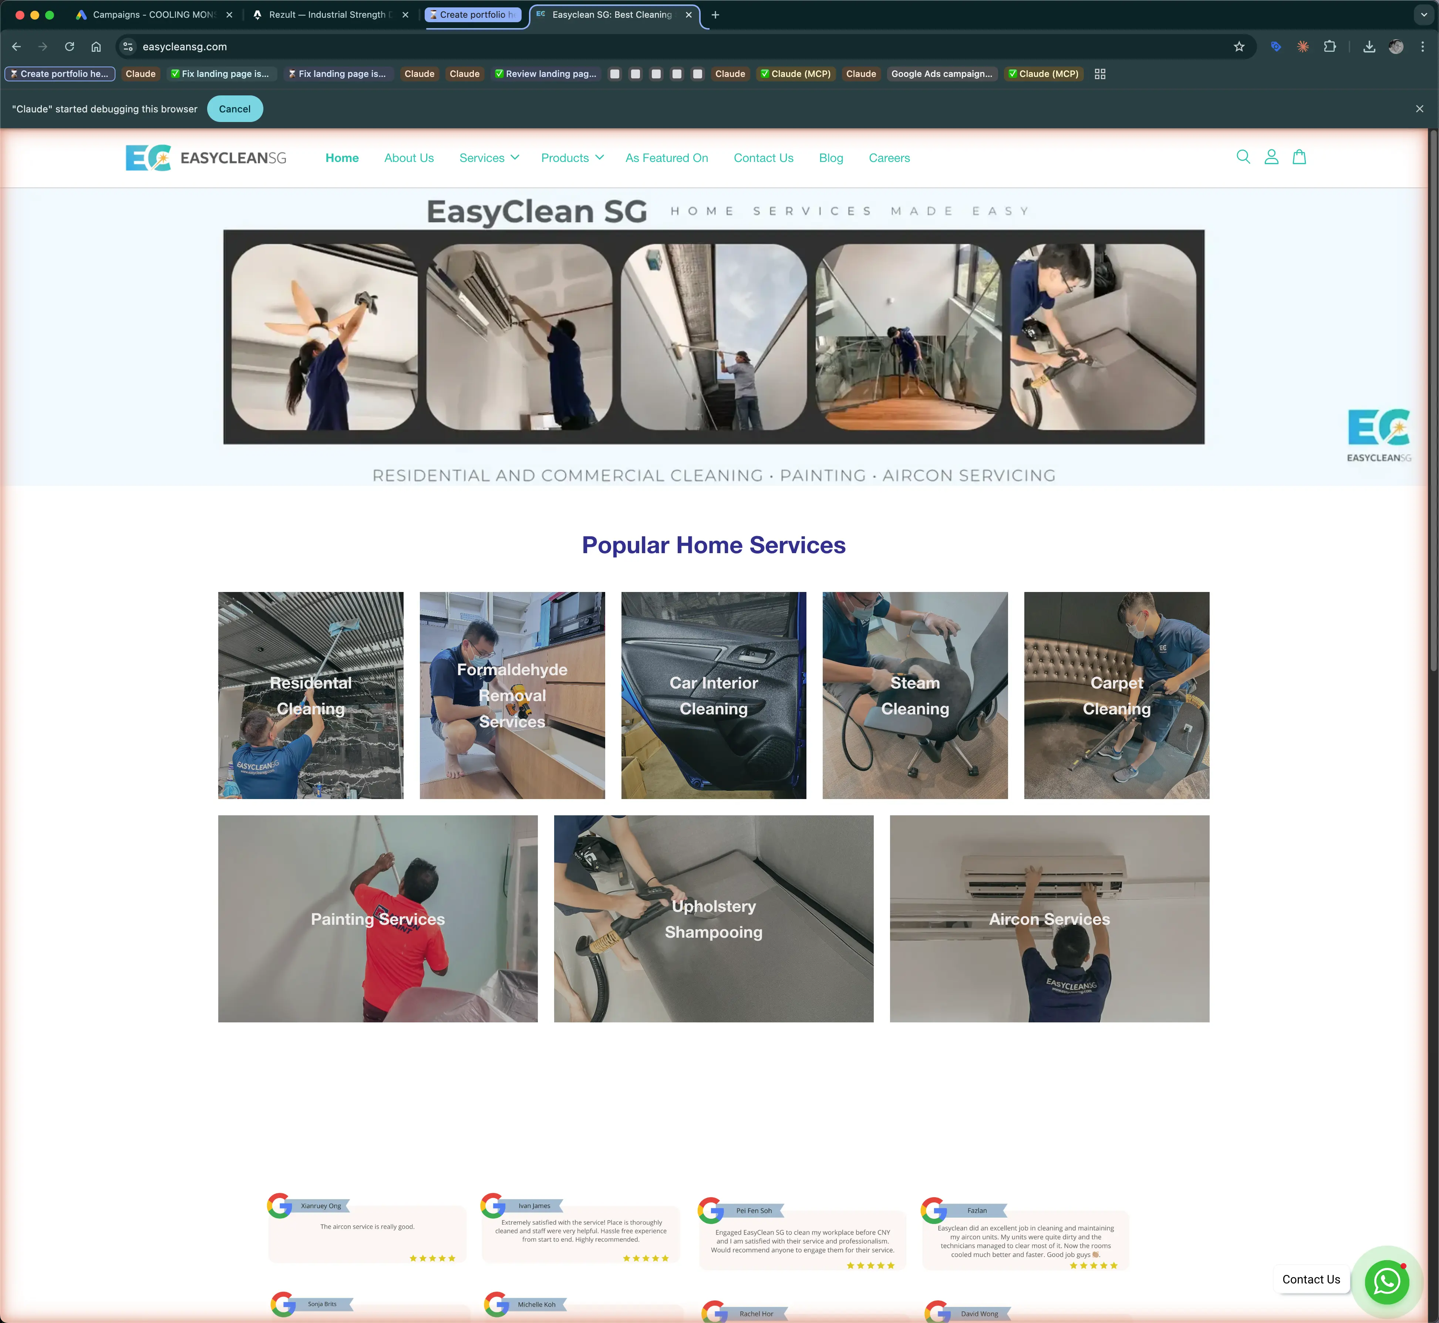Open the Painting Services tile
Screen dimensions: 1439x1323
click(377, 918)
